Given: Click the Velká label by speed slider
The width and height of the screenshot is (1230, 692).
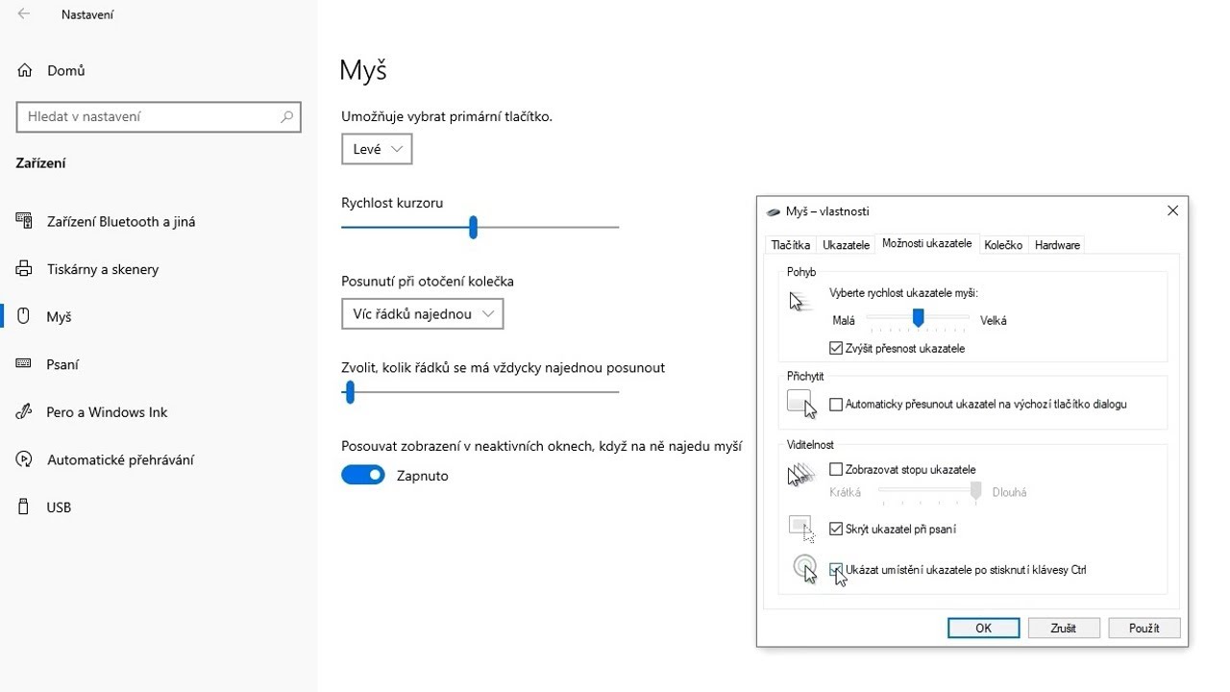Looking at the screenshot, I should [x=994, y=320].
